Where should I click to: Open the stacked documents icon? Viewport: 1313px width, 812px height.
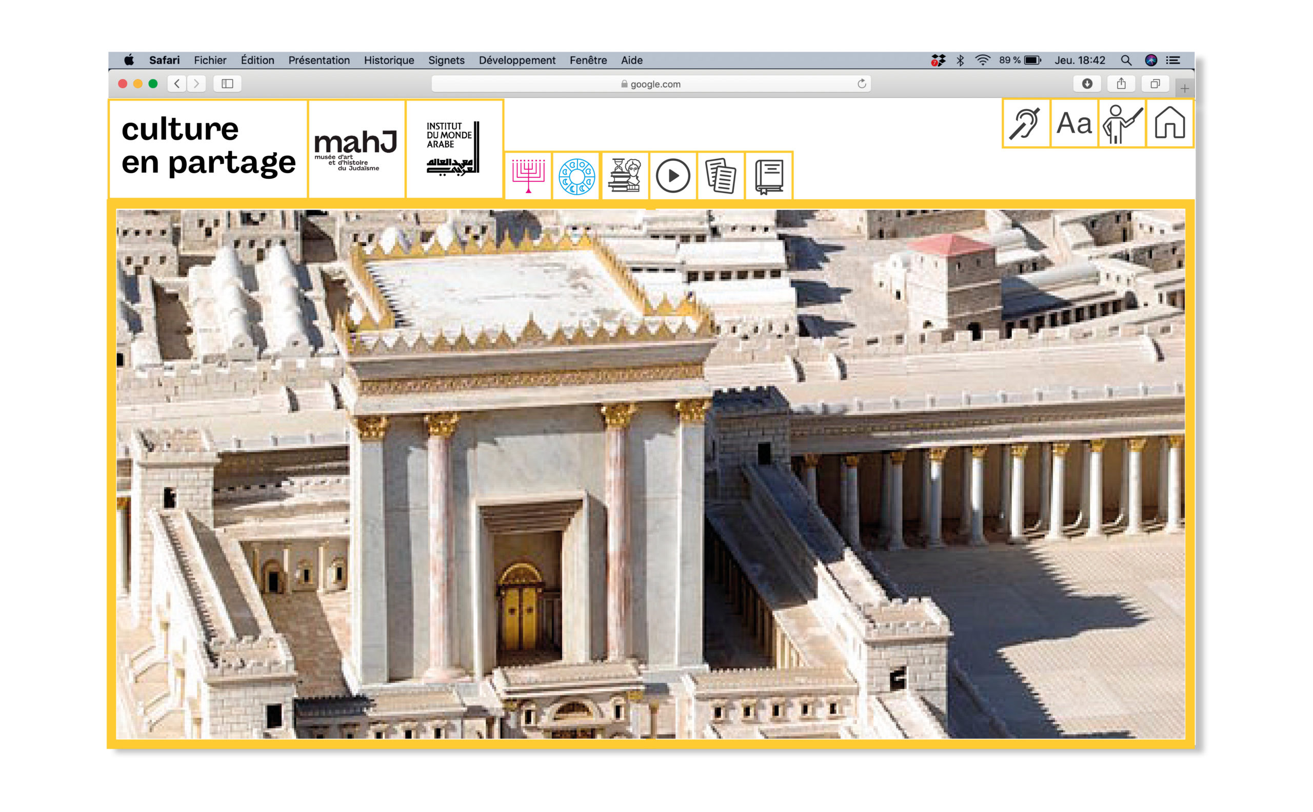click(x=721, y=176)
